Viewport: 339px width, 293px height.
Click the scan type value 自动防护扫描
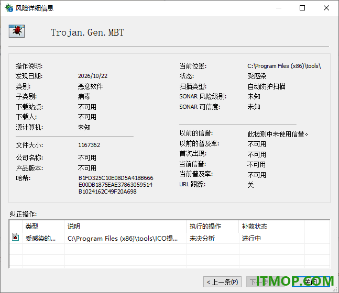click(x=266, y=86)
